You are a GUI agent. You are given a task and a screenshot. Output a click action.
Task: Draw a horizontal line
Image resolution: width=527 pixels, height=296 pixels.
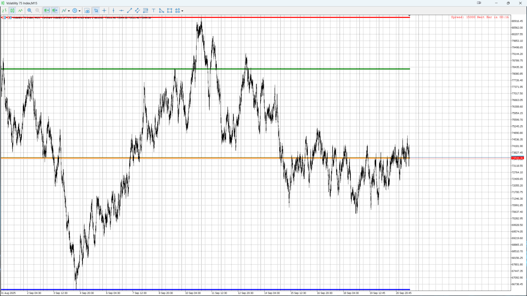[x=121, y=11]
